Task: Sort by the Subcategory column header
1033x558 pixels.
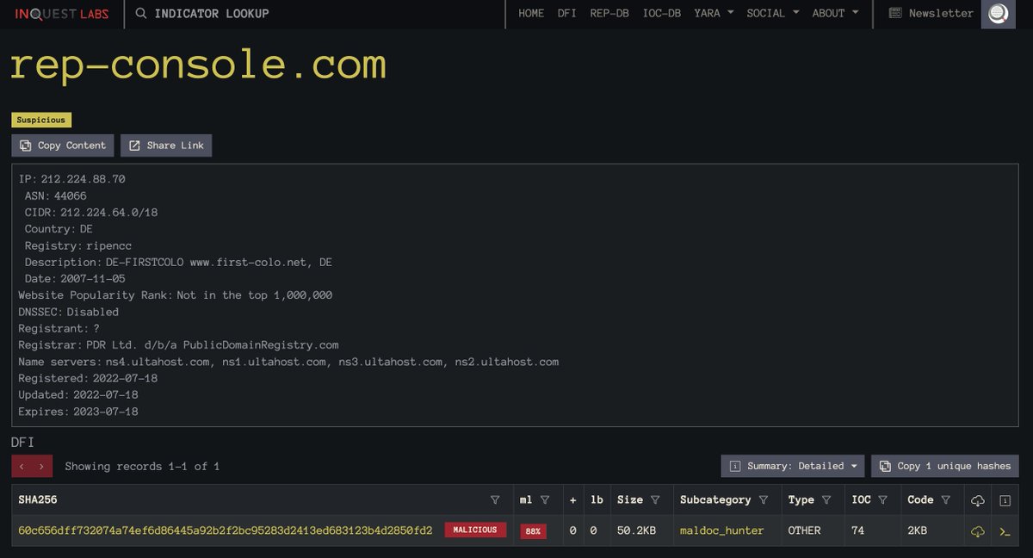Action: click(x=715, y=500)
